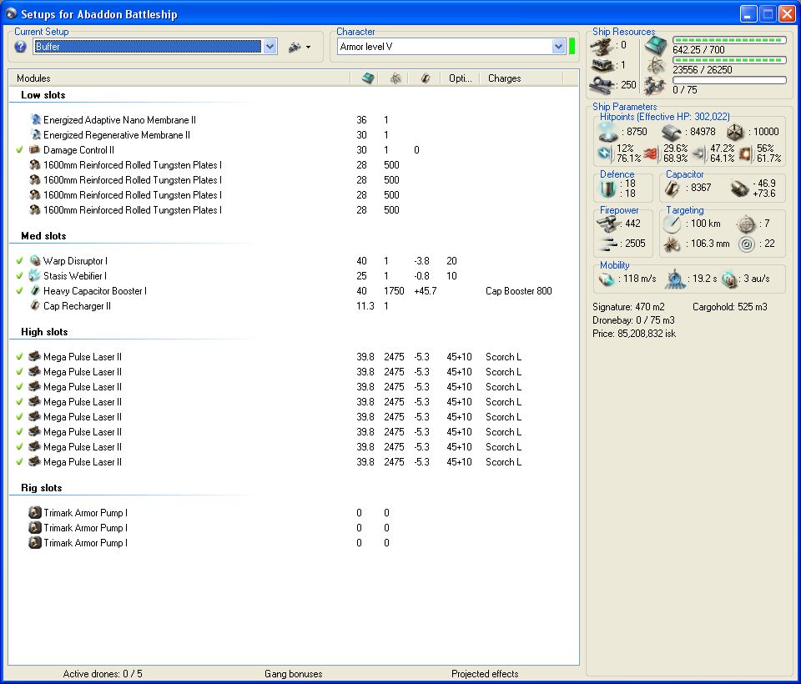This screenshot has width=801, height=684.
Task: Click the empty drone bandwidth progress bar
Action: tap(729, 80)
